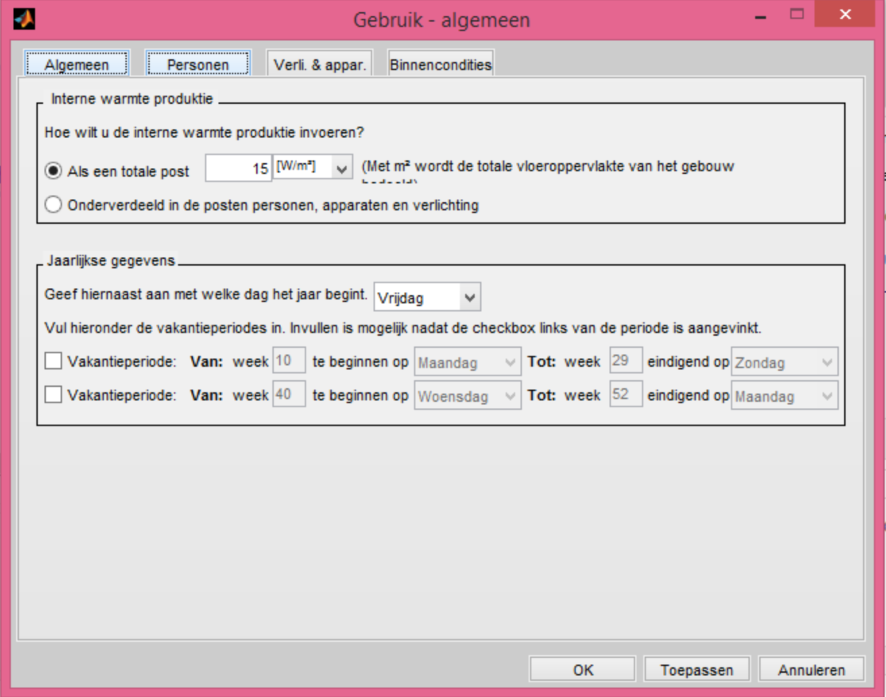The width and height of the screenshot is (886, 697).
Task: Close the Gebruik - algemeen dialog
Action: (x=846, y=14)
